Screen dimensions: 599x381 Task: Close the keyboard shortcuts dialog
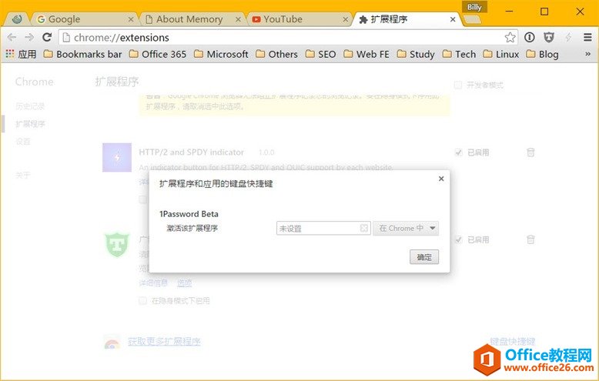pyautogui.click(x=441, y=179)
